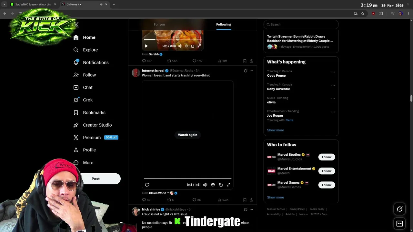413x232 pixels.
Task: Toggle picture-in-picture on Sarahh video
Action: (x=193, y=46)
